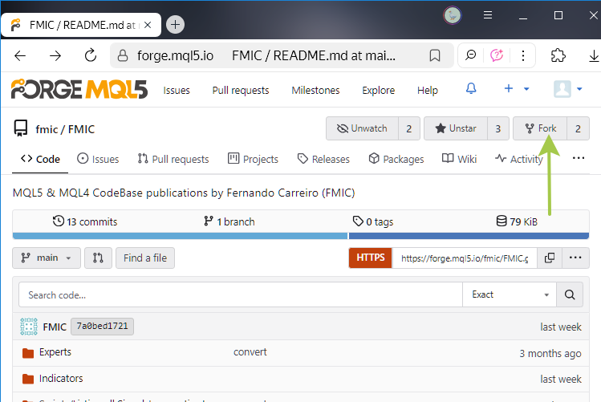Click the dark blue language bar segment

pyautogui.click(x=469, y=236)
